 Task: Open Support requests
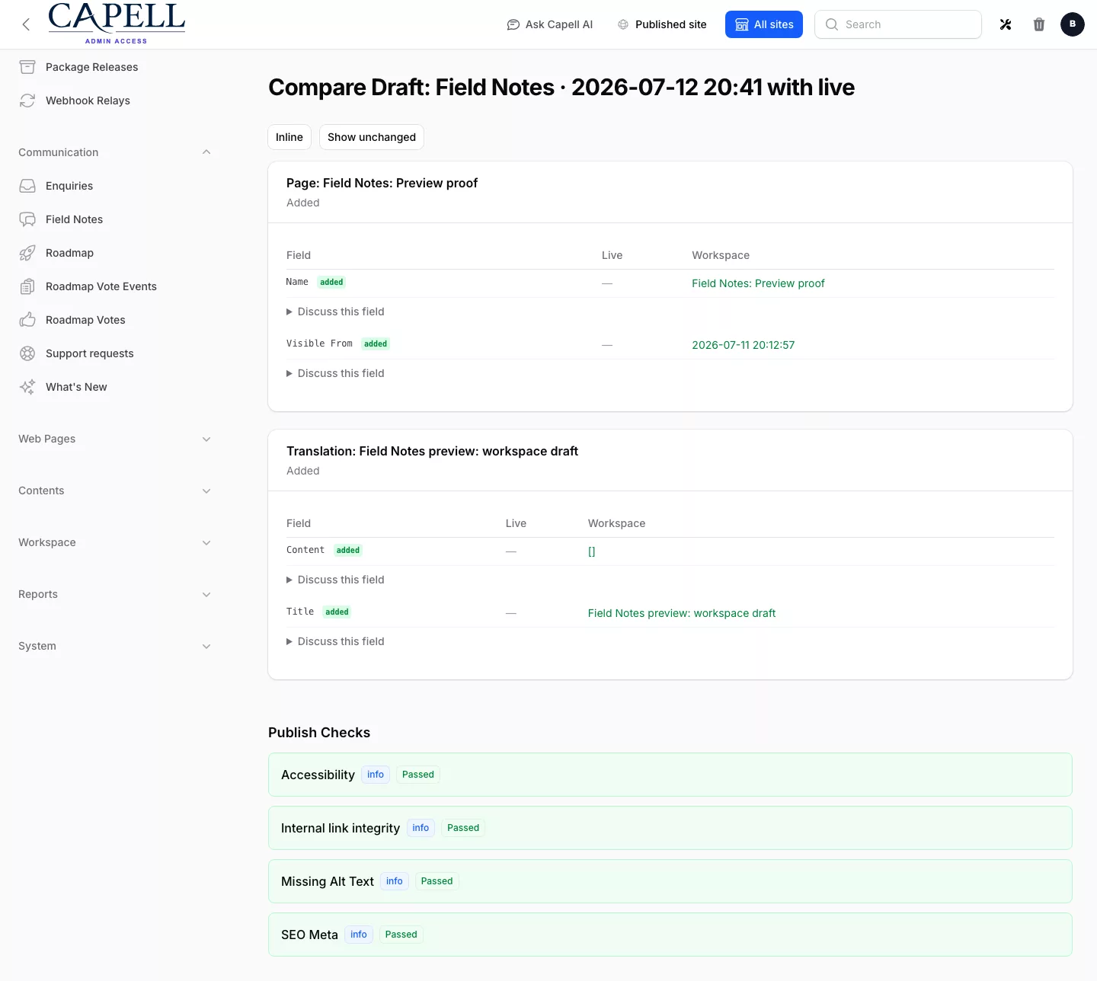click(90, 353)
